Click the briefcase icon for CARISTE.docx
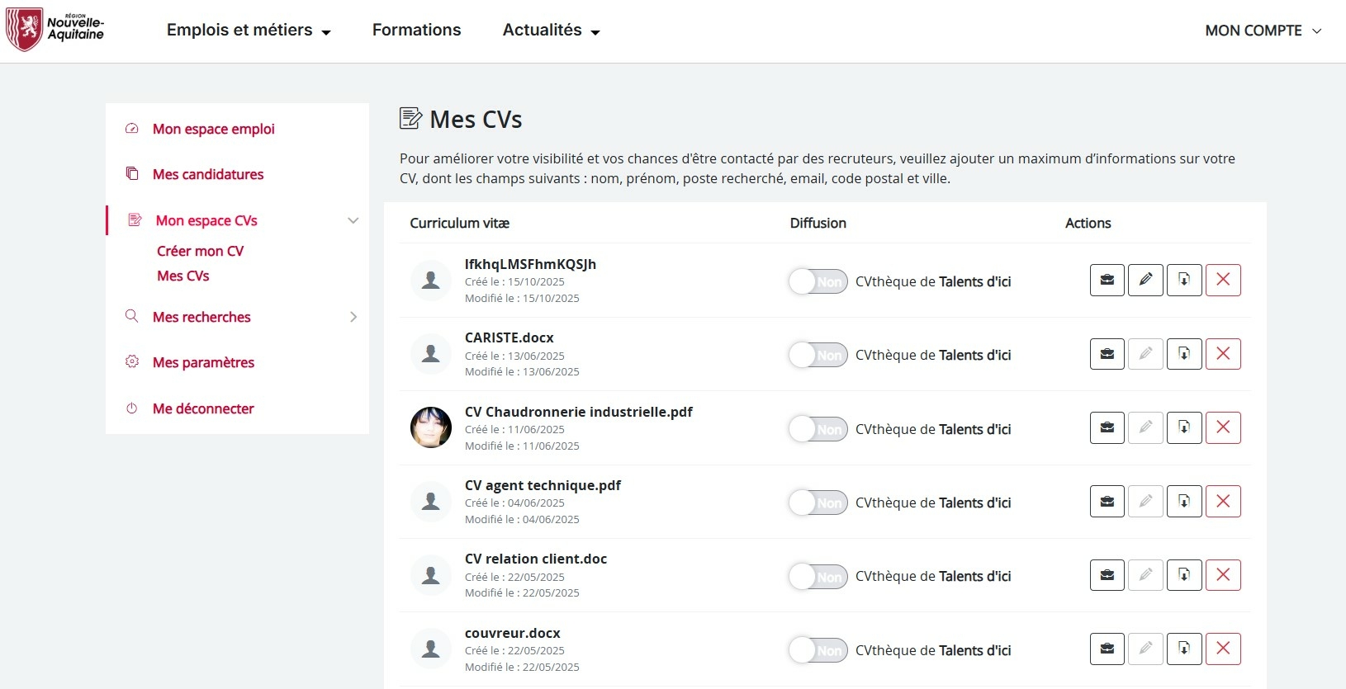Screen dimensions: 1346x689 (x=1107, y=354)
